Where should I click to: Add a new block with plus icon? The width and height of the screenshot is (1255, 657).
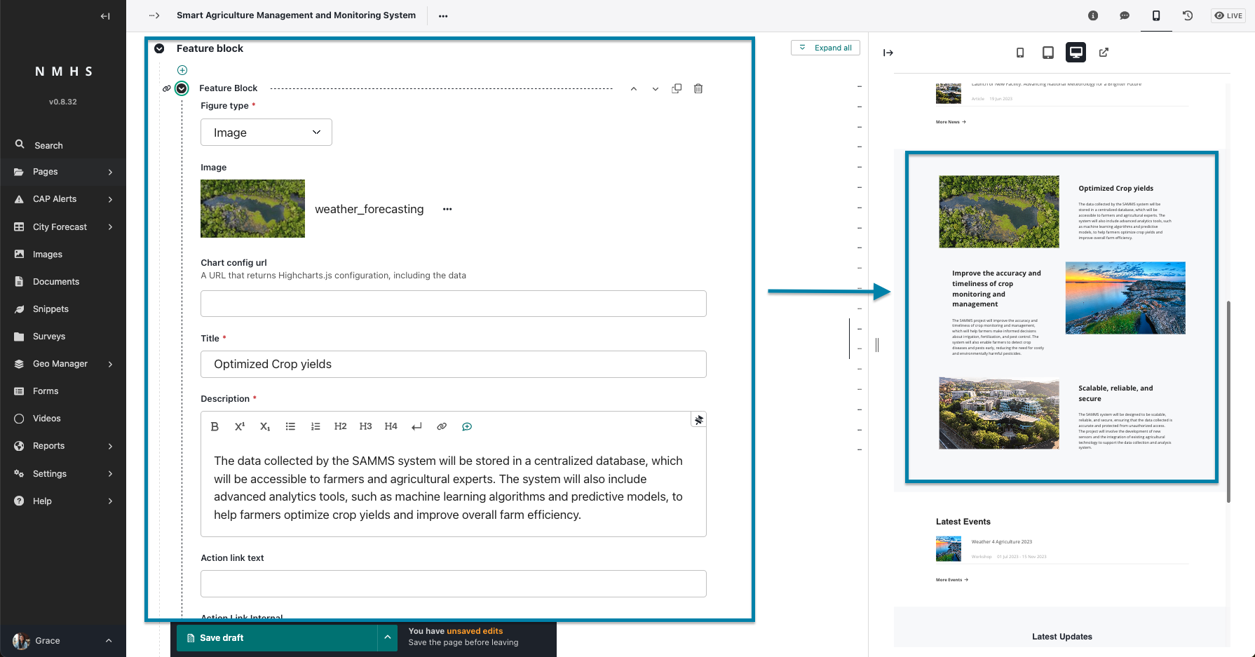pyautogui.click(x=182, y=70)
